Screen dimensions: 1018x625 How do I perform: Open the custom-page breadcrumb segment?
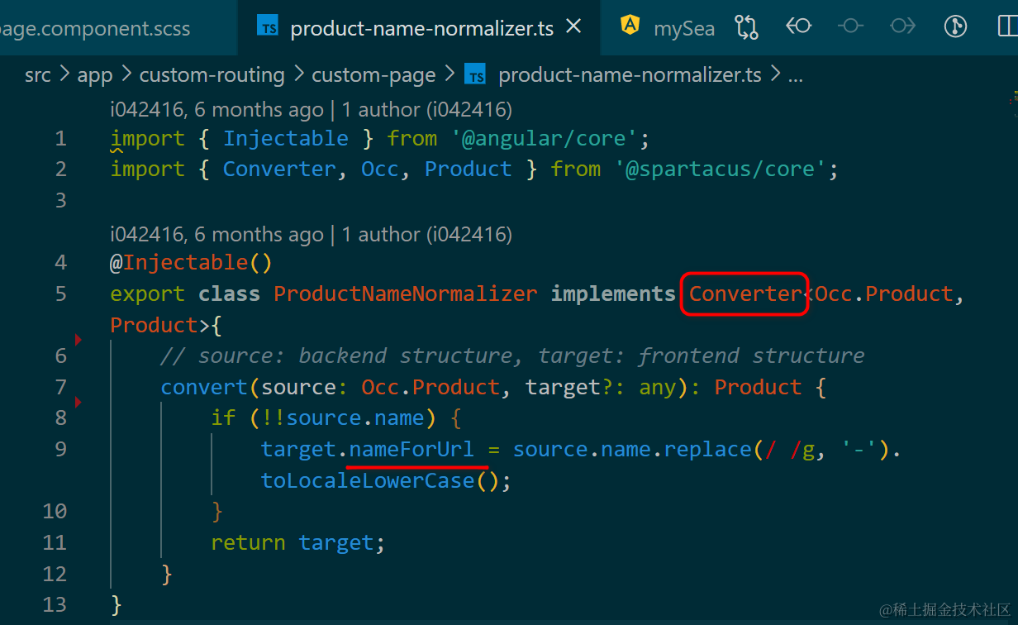pos(373,75)
